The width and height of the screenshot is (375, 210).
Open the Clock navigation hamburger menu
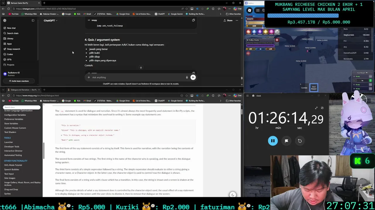[247, 96]
